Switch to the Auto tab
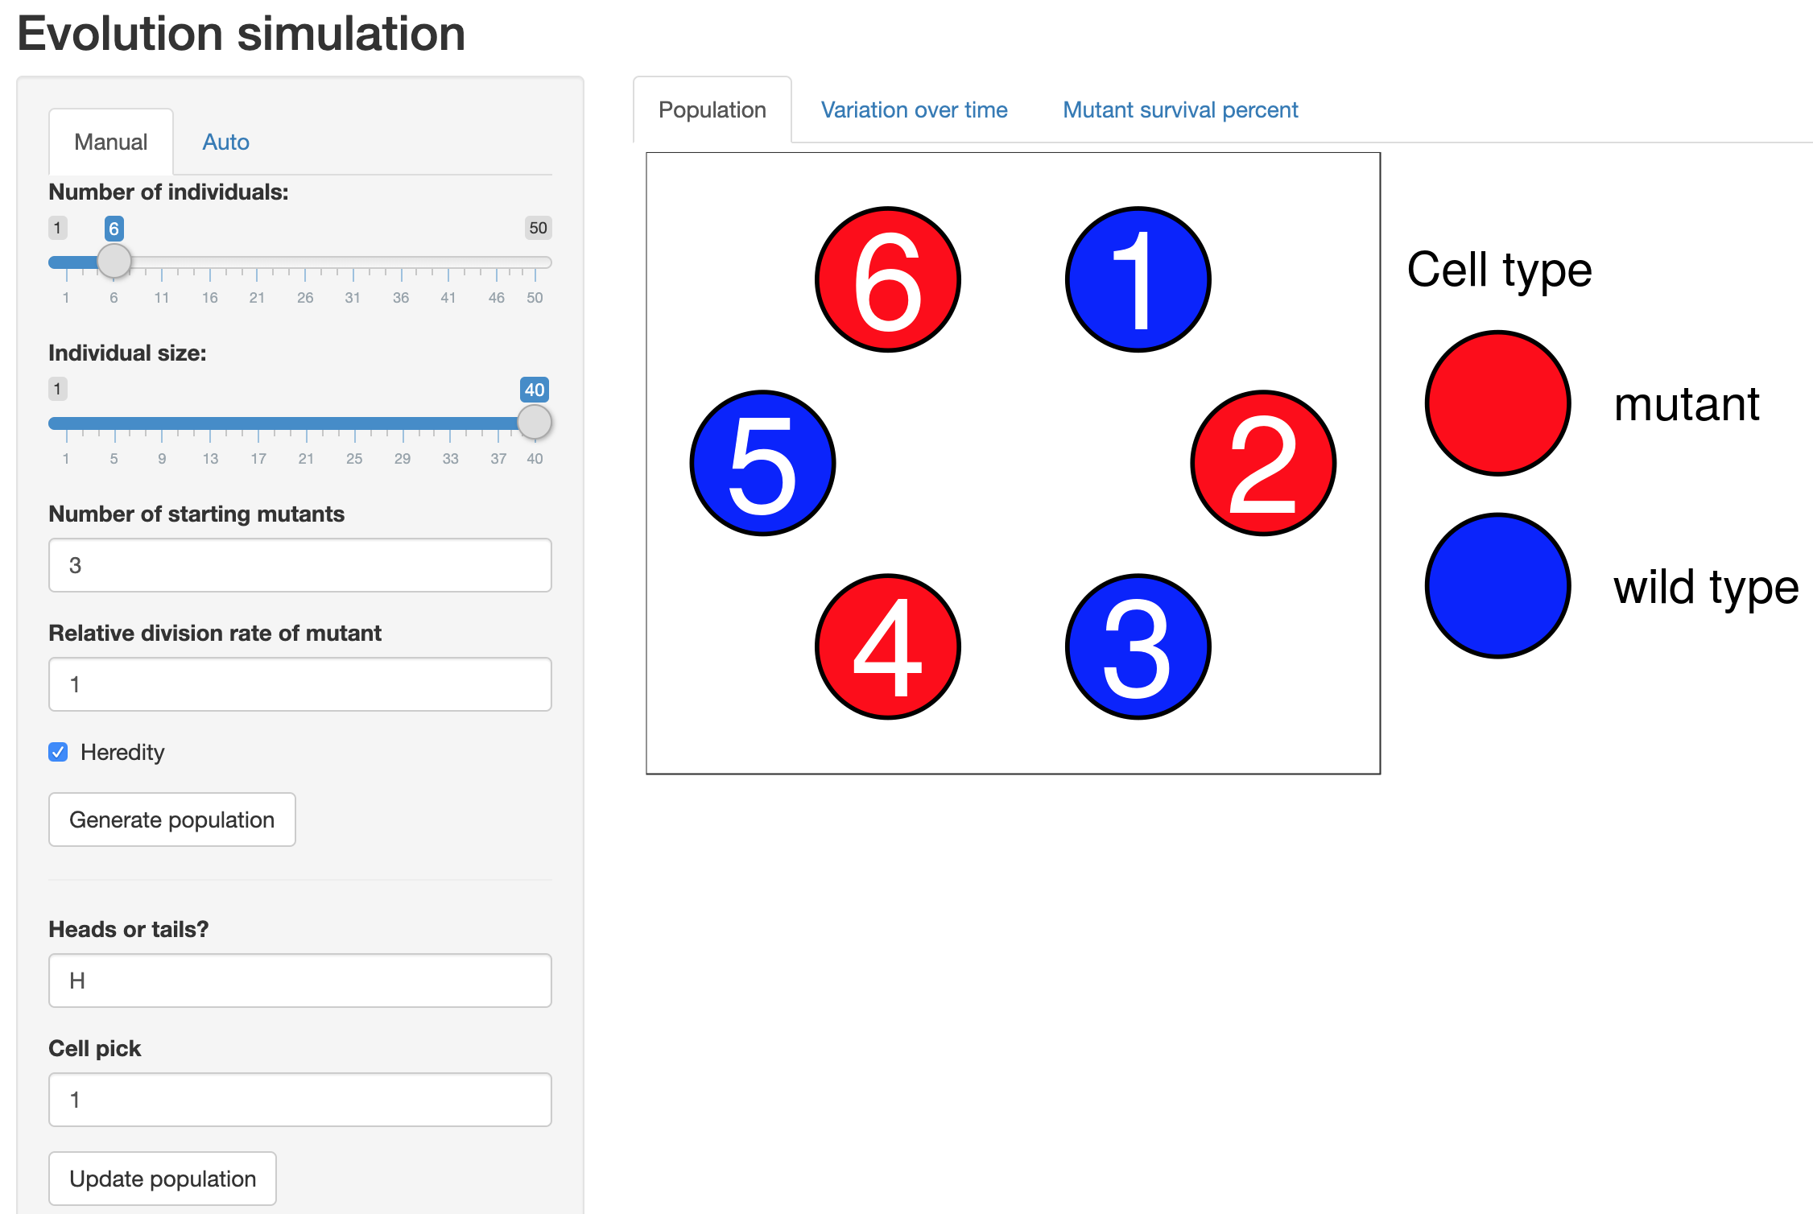The width and height of the screenshot is (1813, 1214). coord(225,142)
